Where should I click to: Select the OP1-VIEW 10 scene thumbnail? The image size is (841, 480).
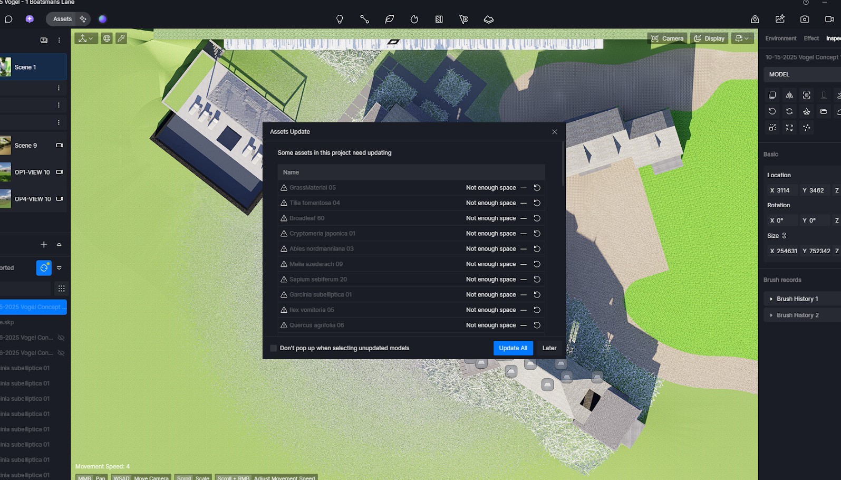tap(5, 172)
